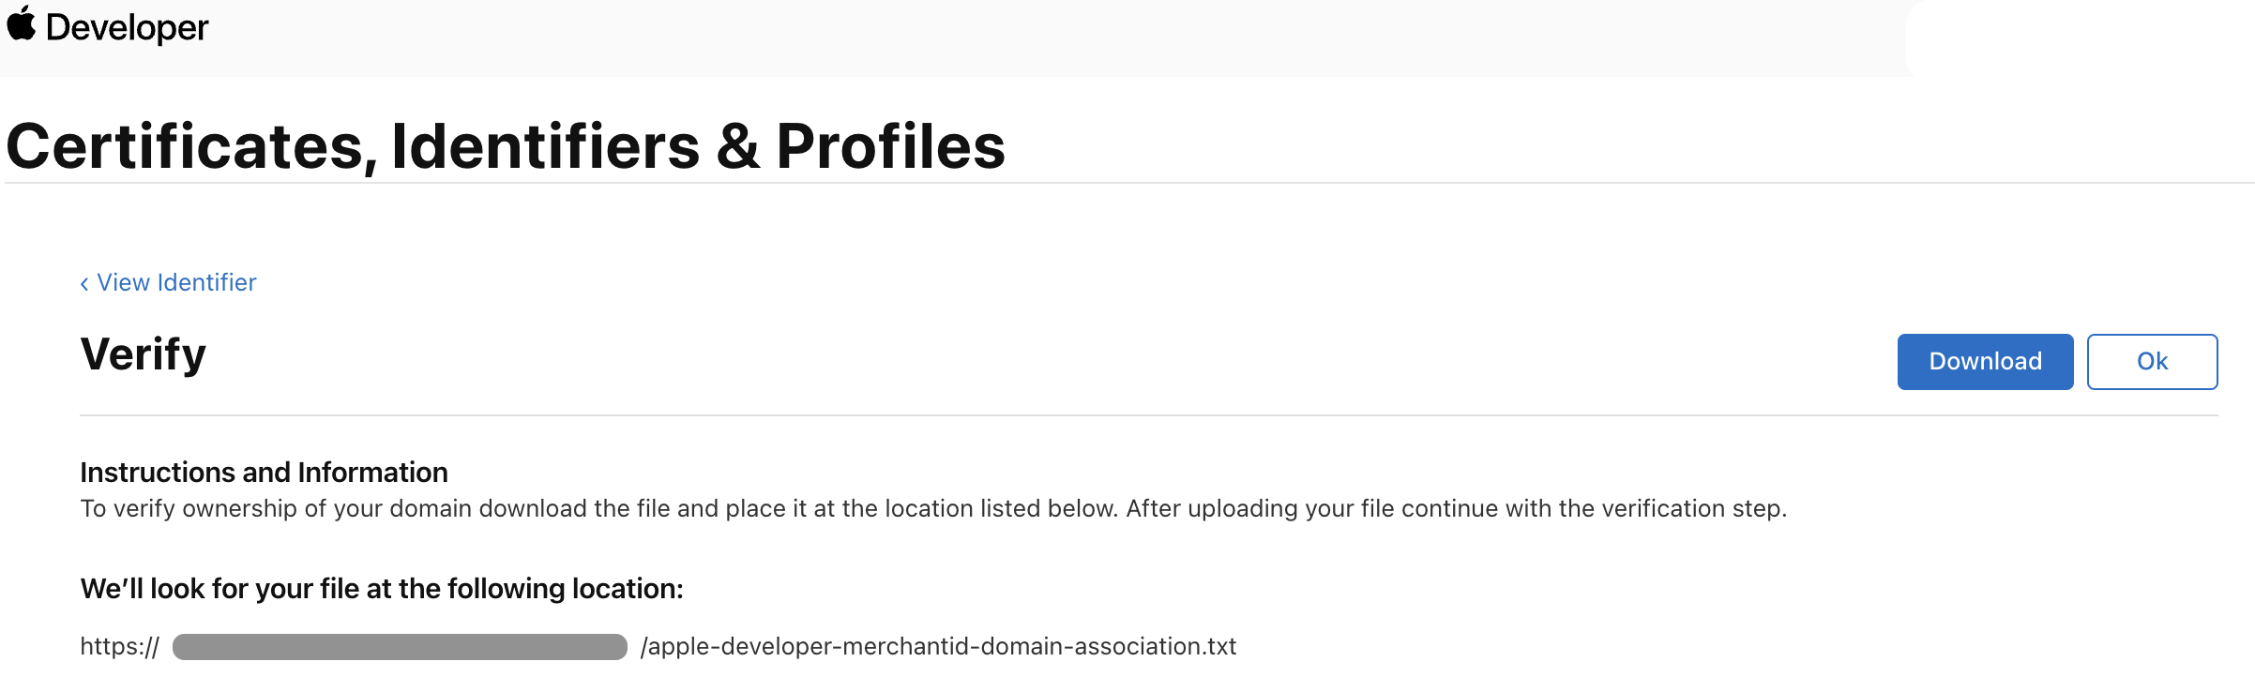The width and height of the screenshot is (2255, 692).
Task: Open the Developer home link
Action: [x=127, y=28]
